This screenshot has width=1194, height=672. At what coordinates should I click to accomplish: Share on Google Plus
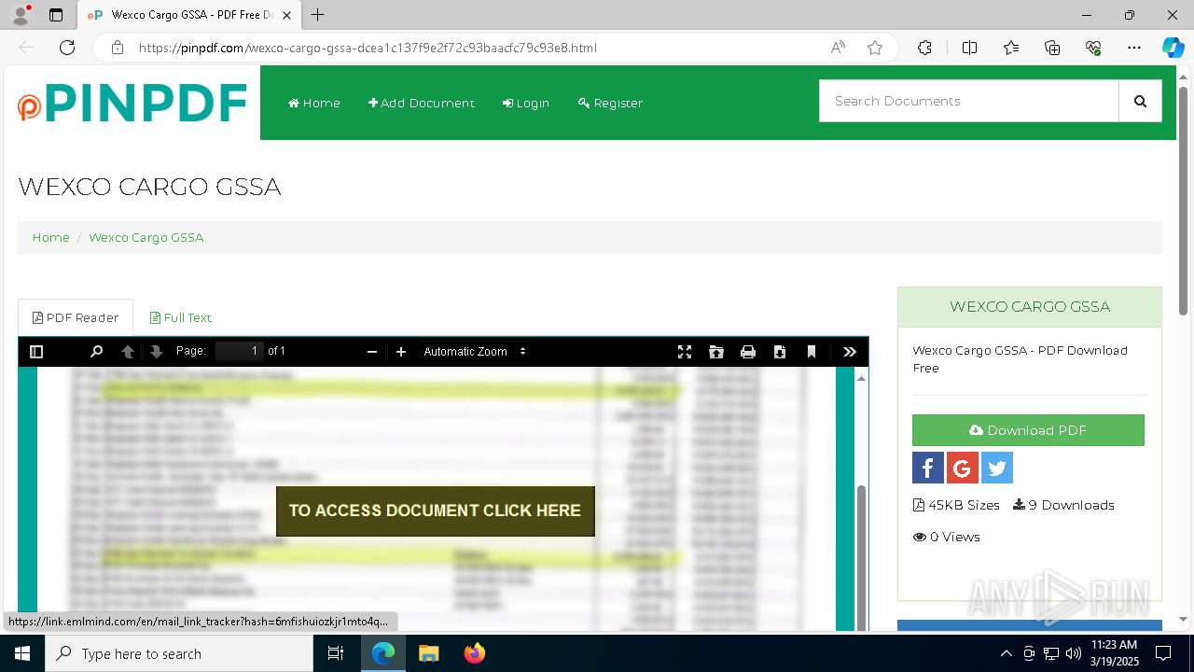pyautogui.click(x=963, y=468)
